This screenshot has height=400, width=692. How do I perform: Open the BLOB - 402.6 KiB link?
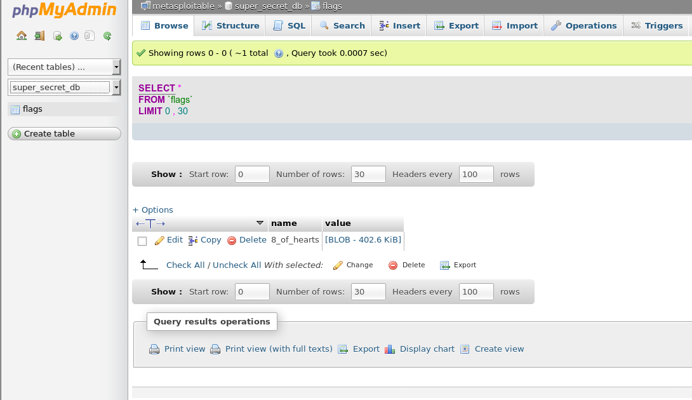pyautogui.click(x=363, y=240)
